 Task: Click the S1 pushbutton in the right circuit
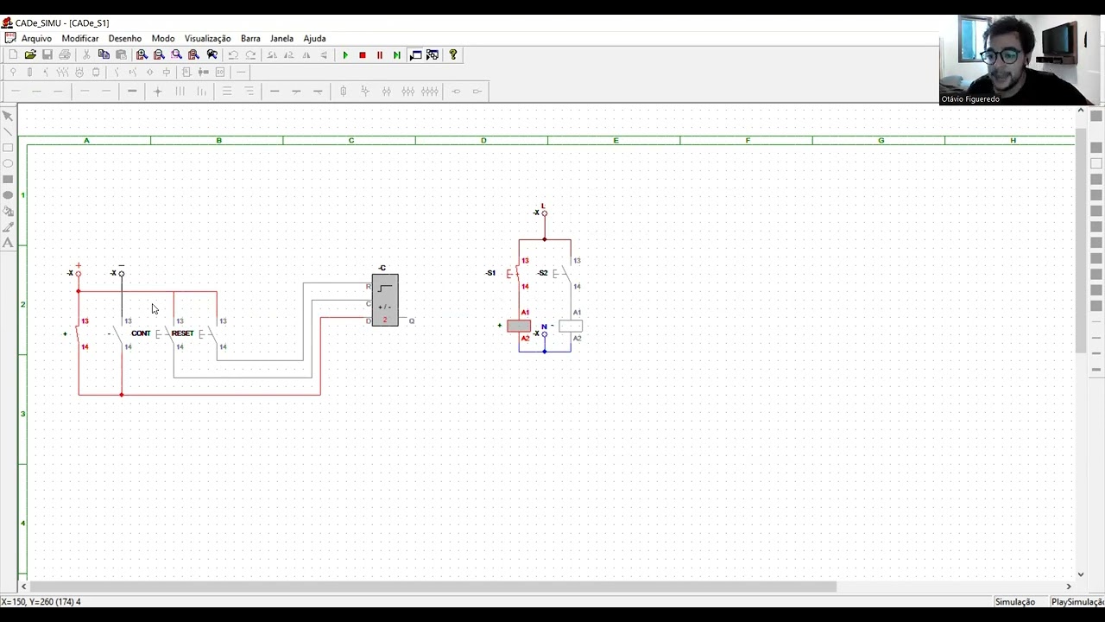pyautogui.click(x=514, y=273)
